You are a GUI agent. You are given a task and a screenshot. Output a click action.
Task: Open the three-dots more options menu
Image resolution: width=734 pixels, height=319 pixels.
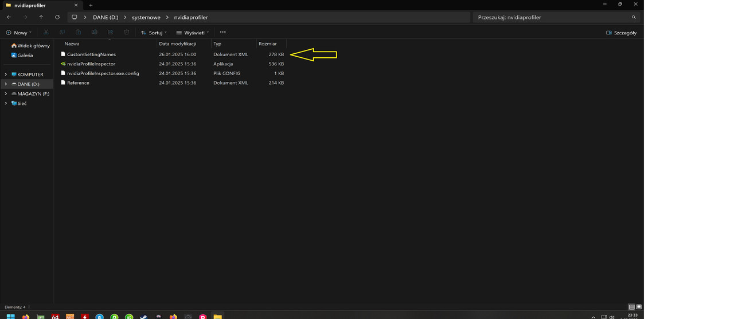[x=222, y=32]
